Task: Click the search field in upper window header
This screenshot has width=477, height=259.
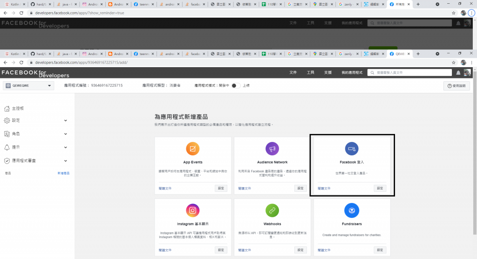Action: coord(410,23)
